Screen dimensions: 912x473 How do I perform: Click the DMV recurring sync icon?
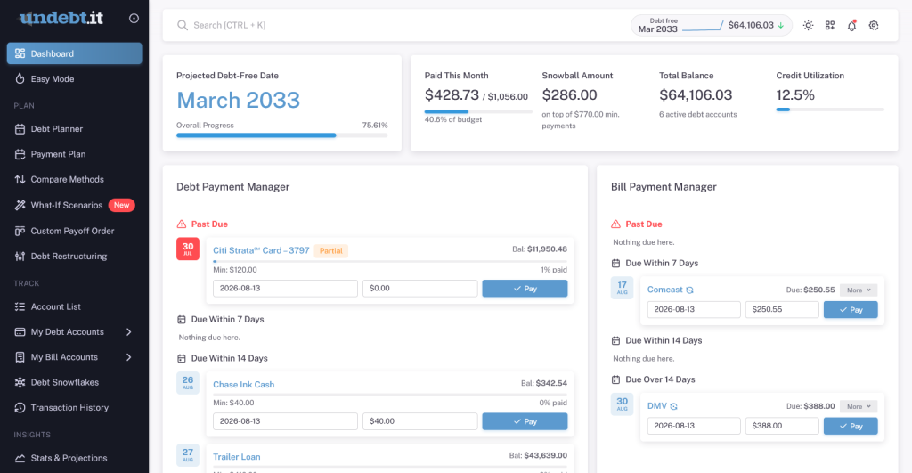pos(673,406)
